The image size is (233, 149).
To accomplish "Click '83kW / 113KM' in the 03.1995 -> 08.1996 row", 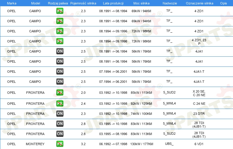I will [x=141, y=134].
